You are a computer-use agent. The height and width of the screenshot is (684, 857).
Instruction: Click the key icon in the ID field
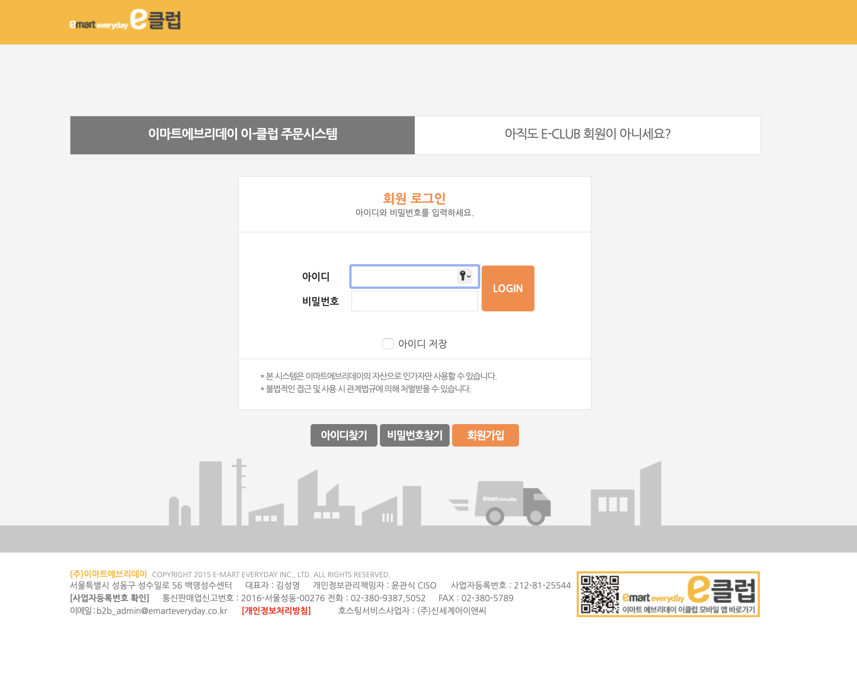point(462,276)
